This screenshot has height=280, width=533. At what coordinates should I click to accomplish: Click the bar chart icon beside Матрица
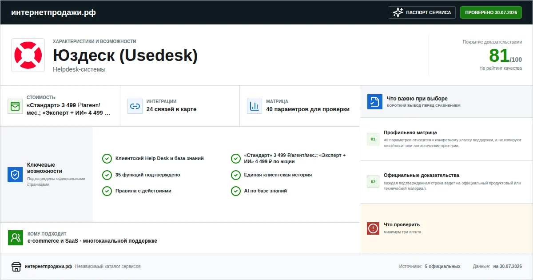click(255, 106)
